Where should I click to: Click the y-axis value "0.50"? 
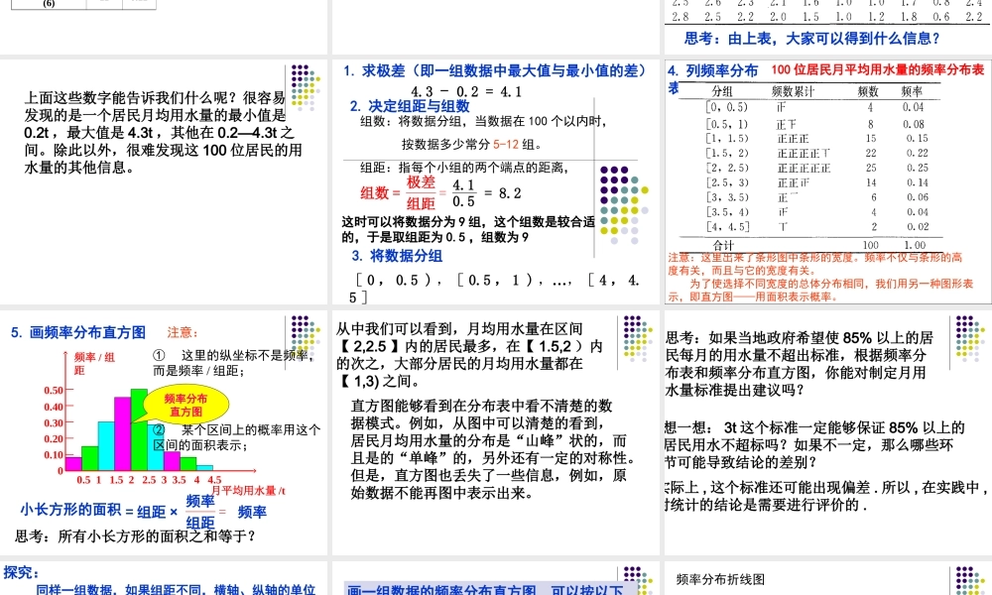tap(54, 390)
